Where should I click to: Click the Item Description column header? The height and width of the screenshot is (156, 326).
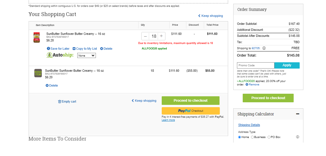coord(45,25)
